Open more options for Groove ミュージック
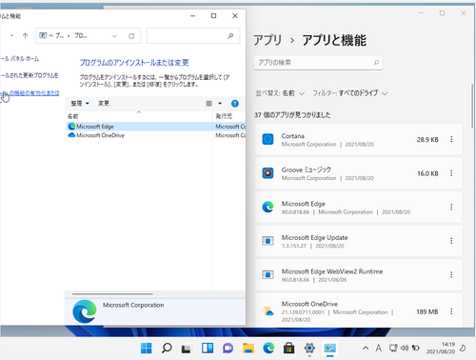This screenshot has height=360, width=476. (x=451, y=173)
